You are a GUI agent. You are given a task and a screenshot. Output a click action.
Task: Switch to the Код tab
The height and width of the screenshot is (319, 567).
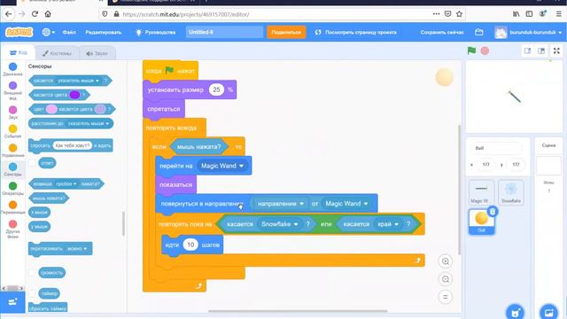tap(19, 53)
